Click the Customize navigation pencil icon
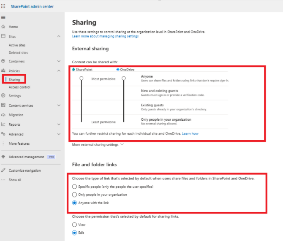Image resolution: width=283 pixels, height=241 pixels. tap(3, 170)
